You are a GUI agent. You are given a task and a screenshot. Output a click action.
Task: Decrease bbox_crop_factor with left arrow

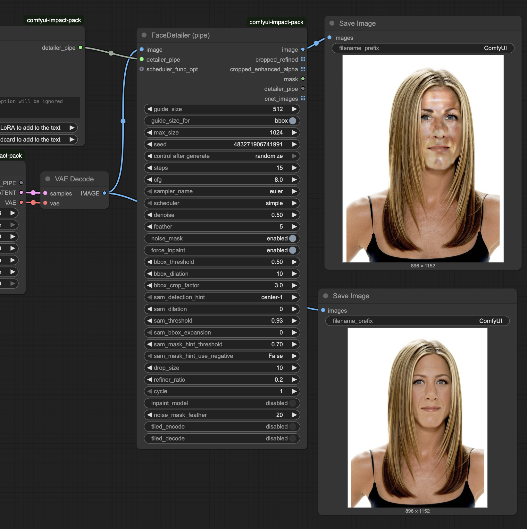coord(149,285)
